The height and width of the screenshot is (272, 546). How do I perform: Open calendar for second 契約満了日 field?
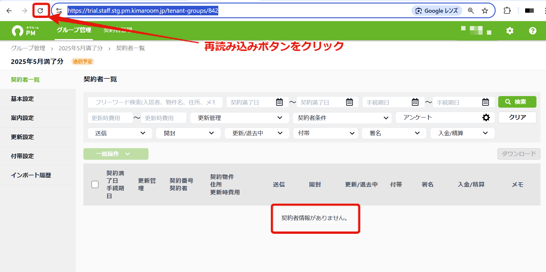pos(349,102)
